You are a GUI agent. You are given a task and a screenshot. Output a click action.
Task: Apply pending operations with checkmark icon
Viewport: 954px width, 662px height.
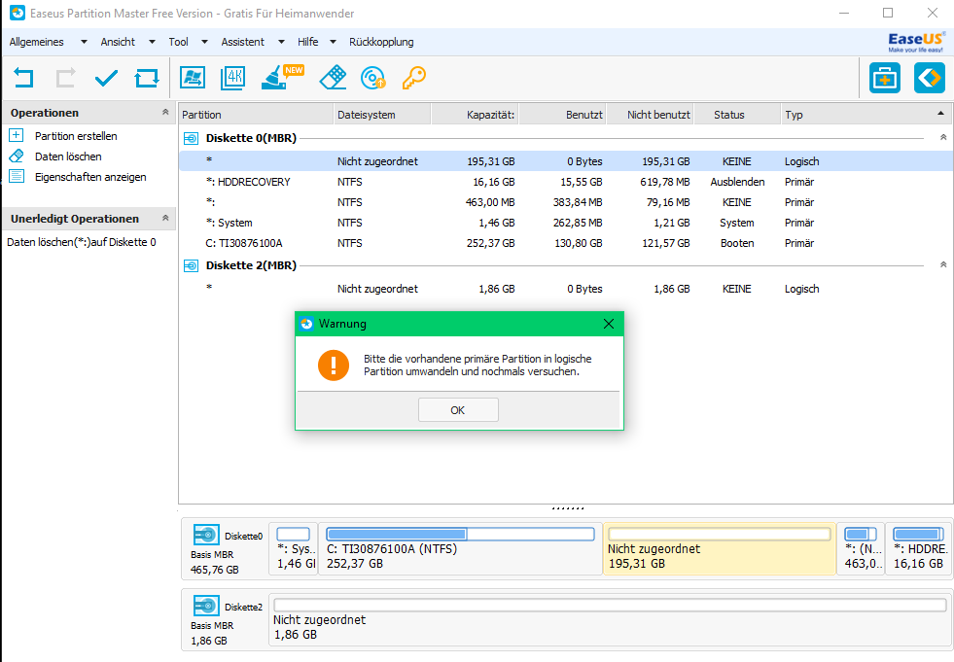pos(106,78)
